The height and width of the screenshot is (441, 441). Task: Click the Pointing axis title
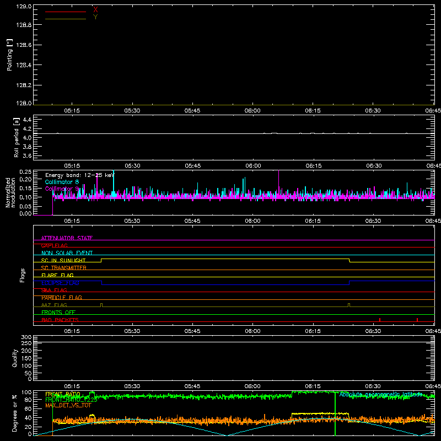pos(9,55)
